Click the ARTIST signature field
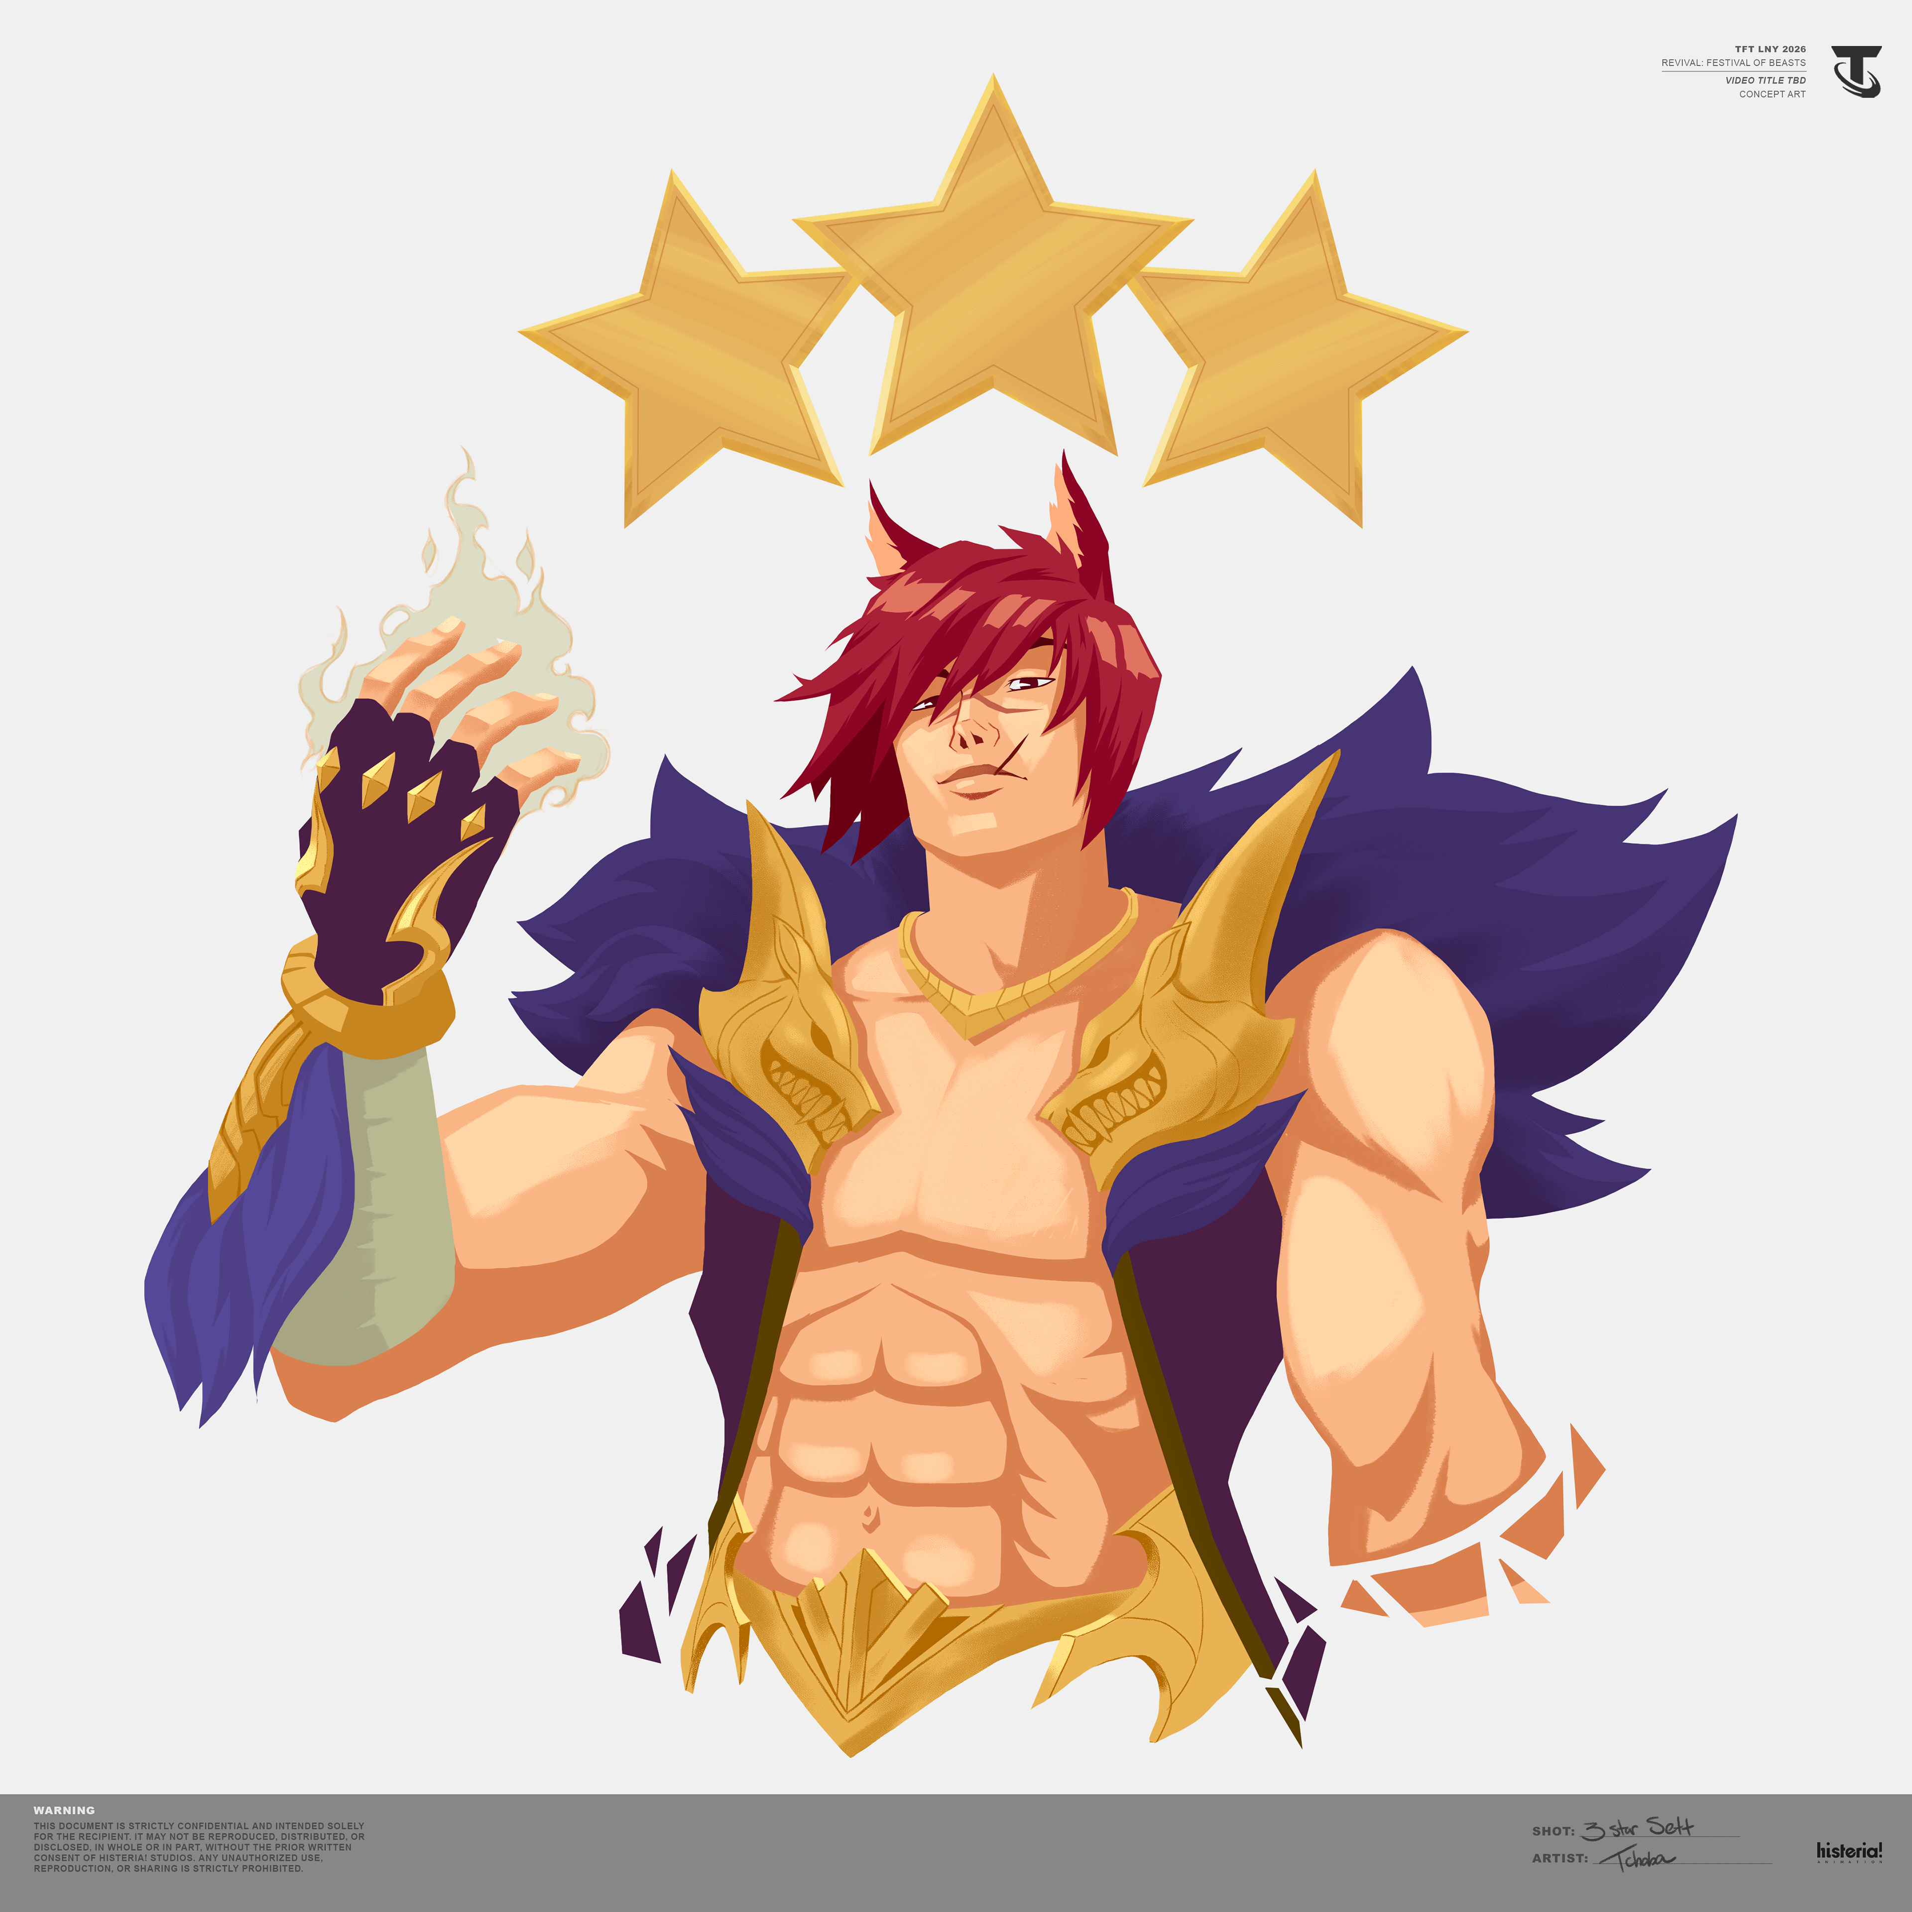The height and width of the screenshot is (1912, 1912). (x=1638, y=1858)
